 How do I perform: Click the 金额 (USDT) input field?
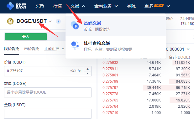click(48, 114)
